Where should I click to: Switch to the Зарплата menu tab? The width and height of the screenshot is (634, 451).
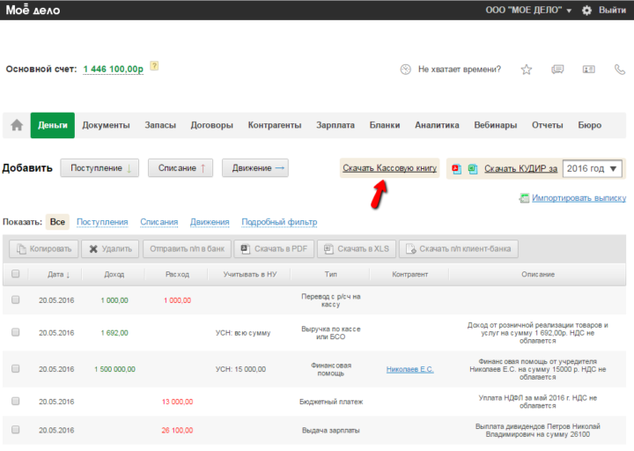[335, 125]
